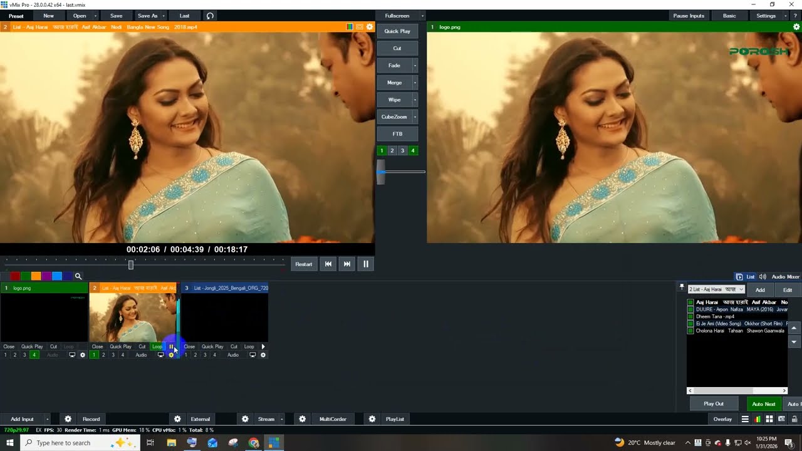Viewport: 802px width, 451px height.
Task: Click the snapshot camera icon bottom right
Action: pos(782,419)
